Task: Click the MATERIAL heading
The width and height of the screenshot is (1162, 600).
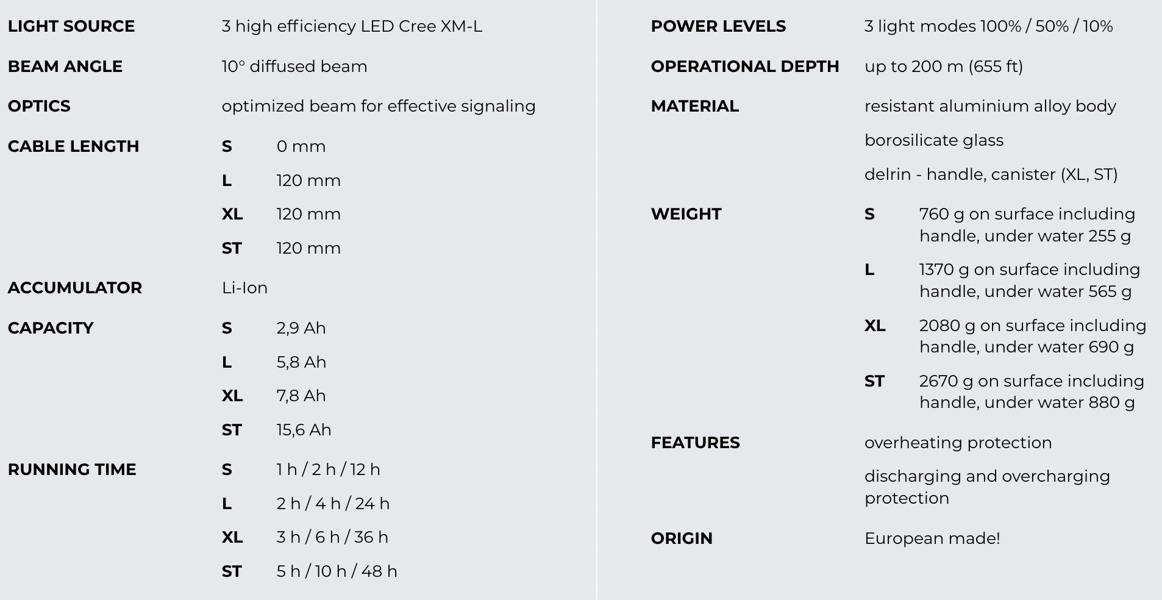Action: (x=695, y=106)
